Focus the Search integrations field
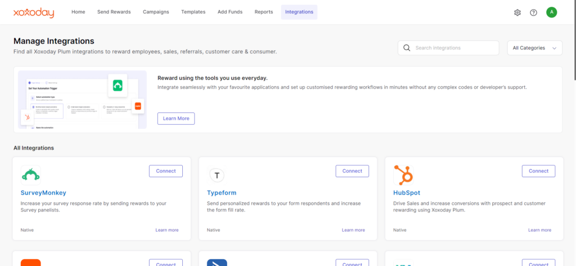Screen dimensions: 576x266 tap(448, 48)
